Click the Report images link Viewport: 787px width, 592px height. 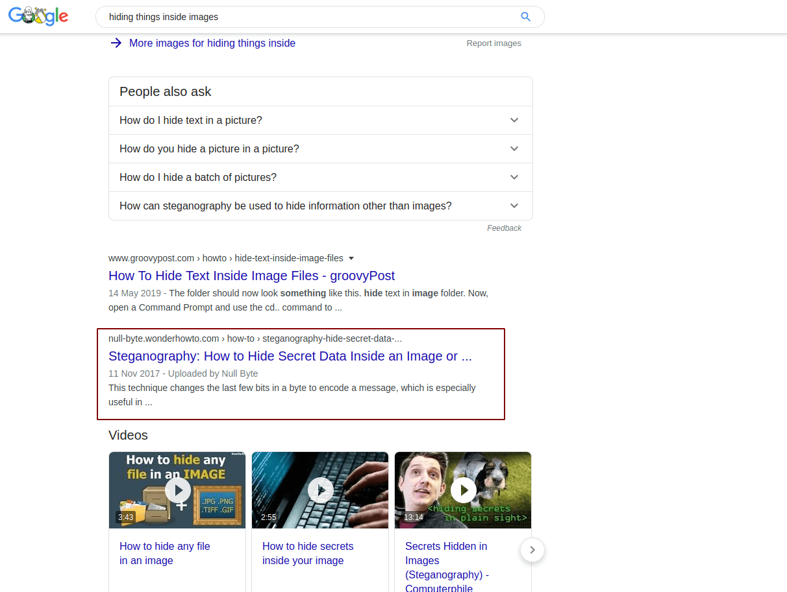[x=493, y=43]
